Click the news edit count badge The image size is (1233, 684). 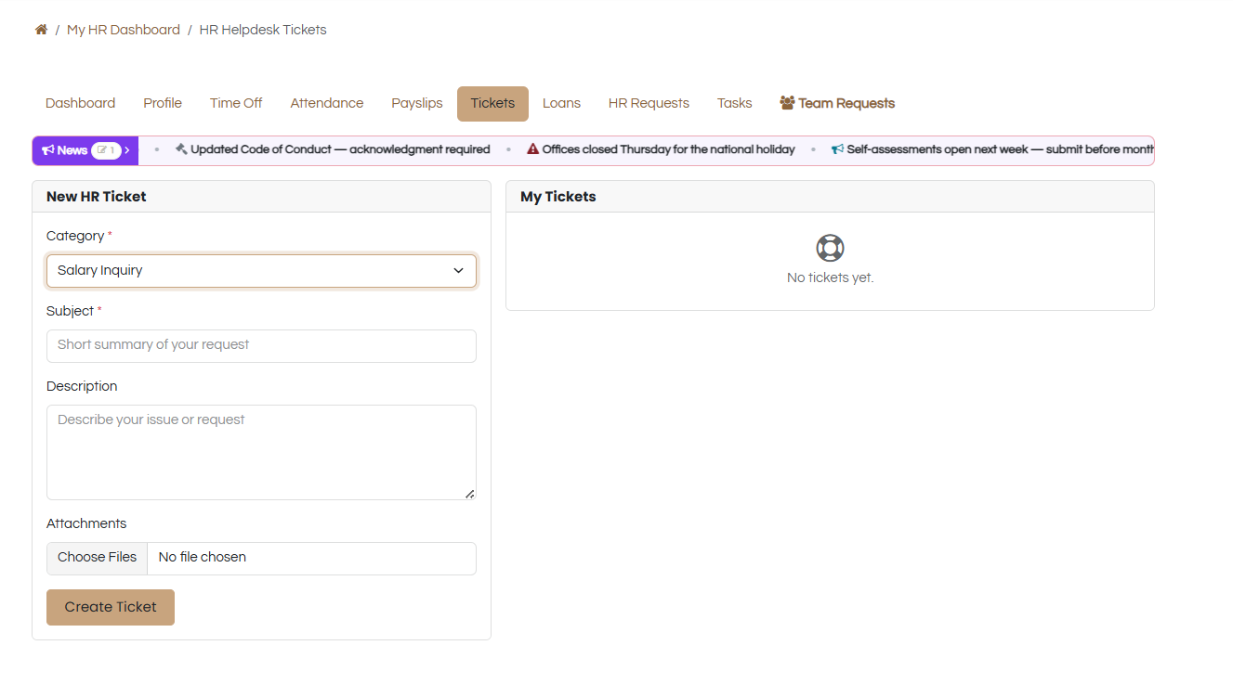click(x=106, y=150)
